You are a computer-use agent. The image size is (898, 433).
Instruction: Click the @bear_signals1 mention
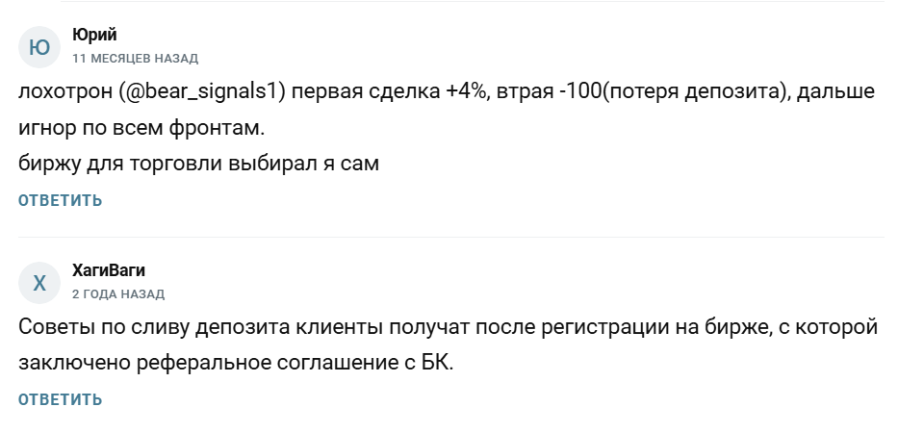203,93
